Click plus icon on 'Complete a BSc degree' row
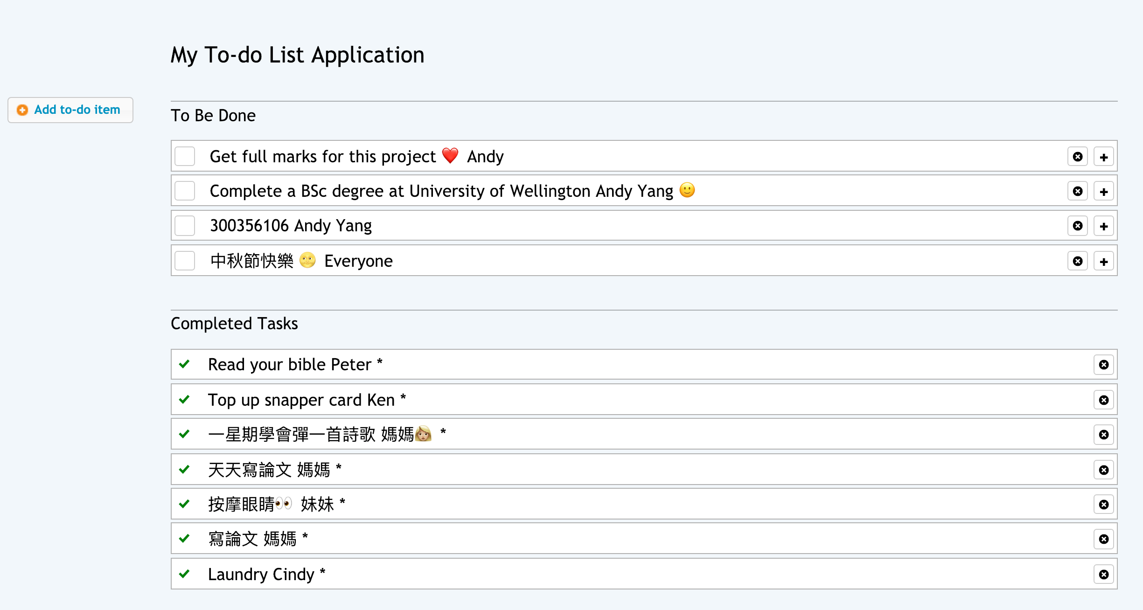 click(x=1104, y=191)
